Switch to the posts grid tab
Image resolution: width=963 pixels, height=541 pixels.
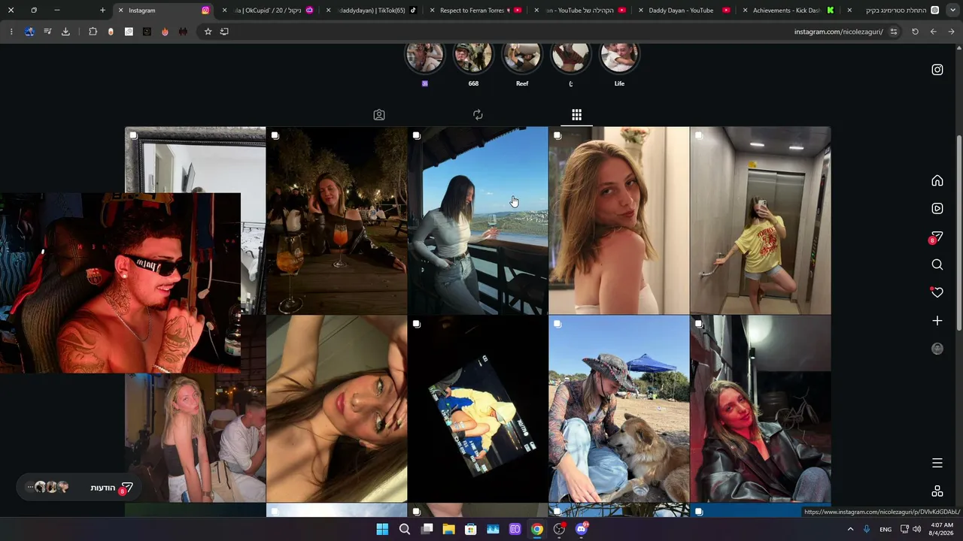(576, 115)
